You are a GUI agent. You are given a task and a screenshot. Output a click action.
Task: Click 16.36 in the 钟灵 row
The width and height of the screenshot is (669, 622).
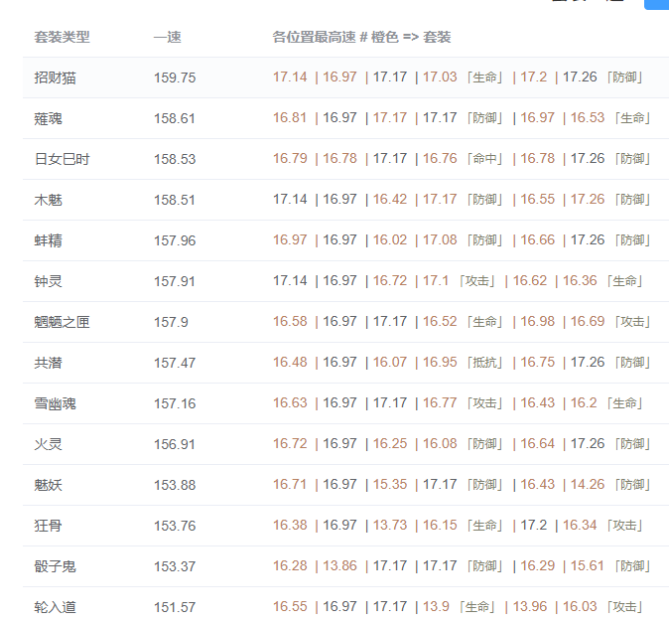pos(580,280)
